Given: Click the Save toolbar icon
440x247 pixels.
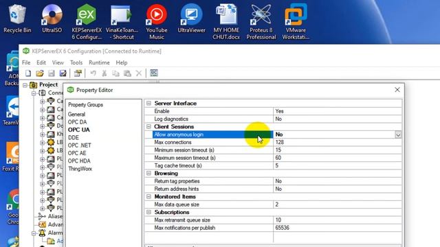Looking at the screenshot, I should [x=52, y=73].
